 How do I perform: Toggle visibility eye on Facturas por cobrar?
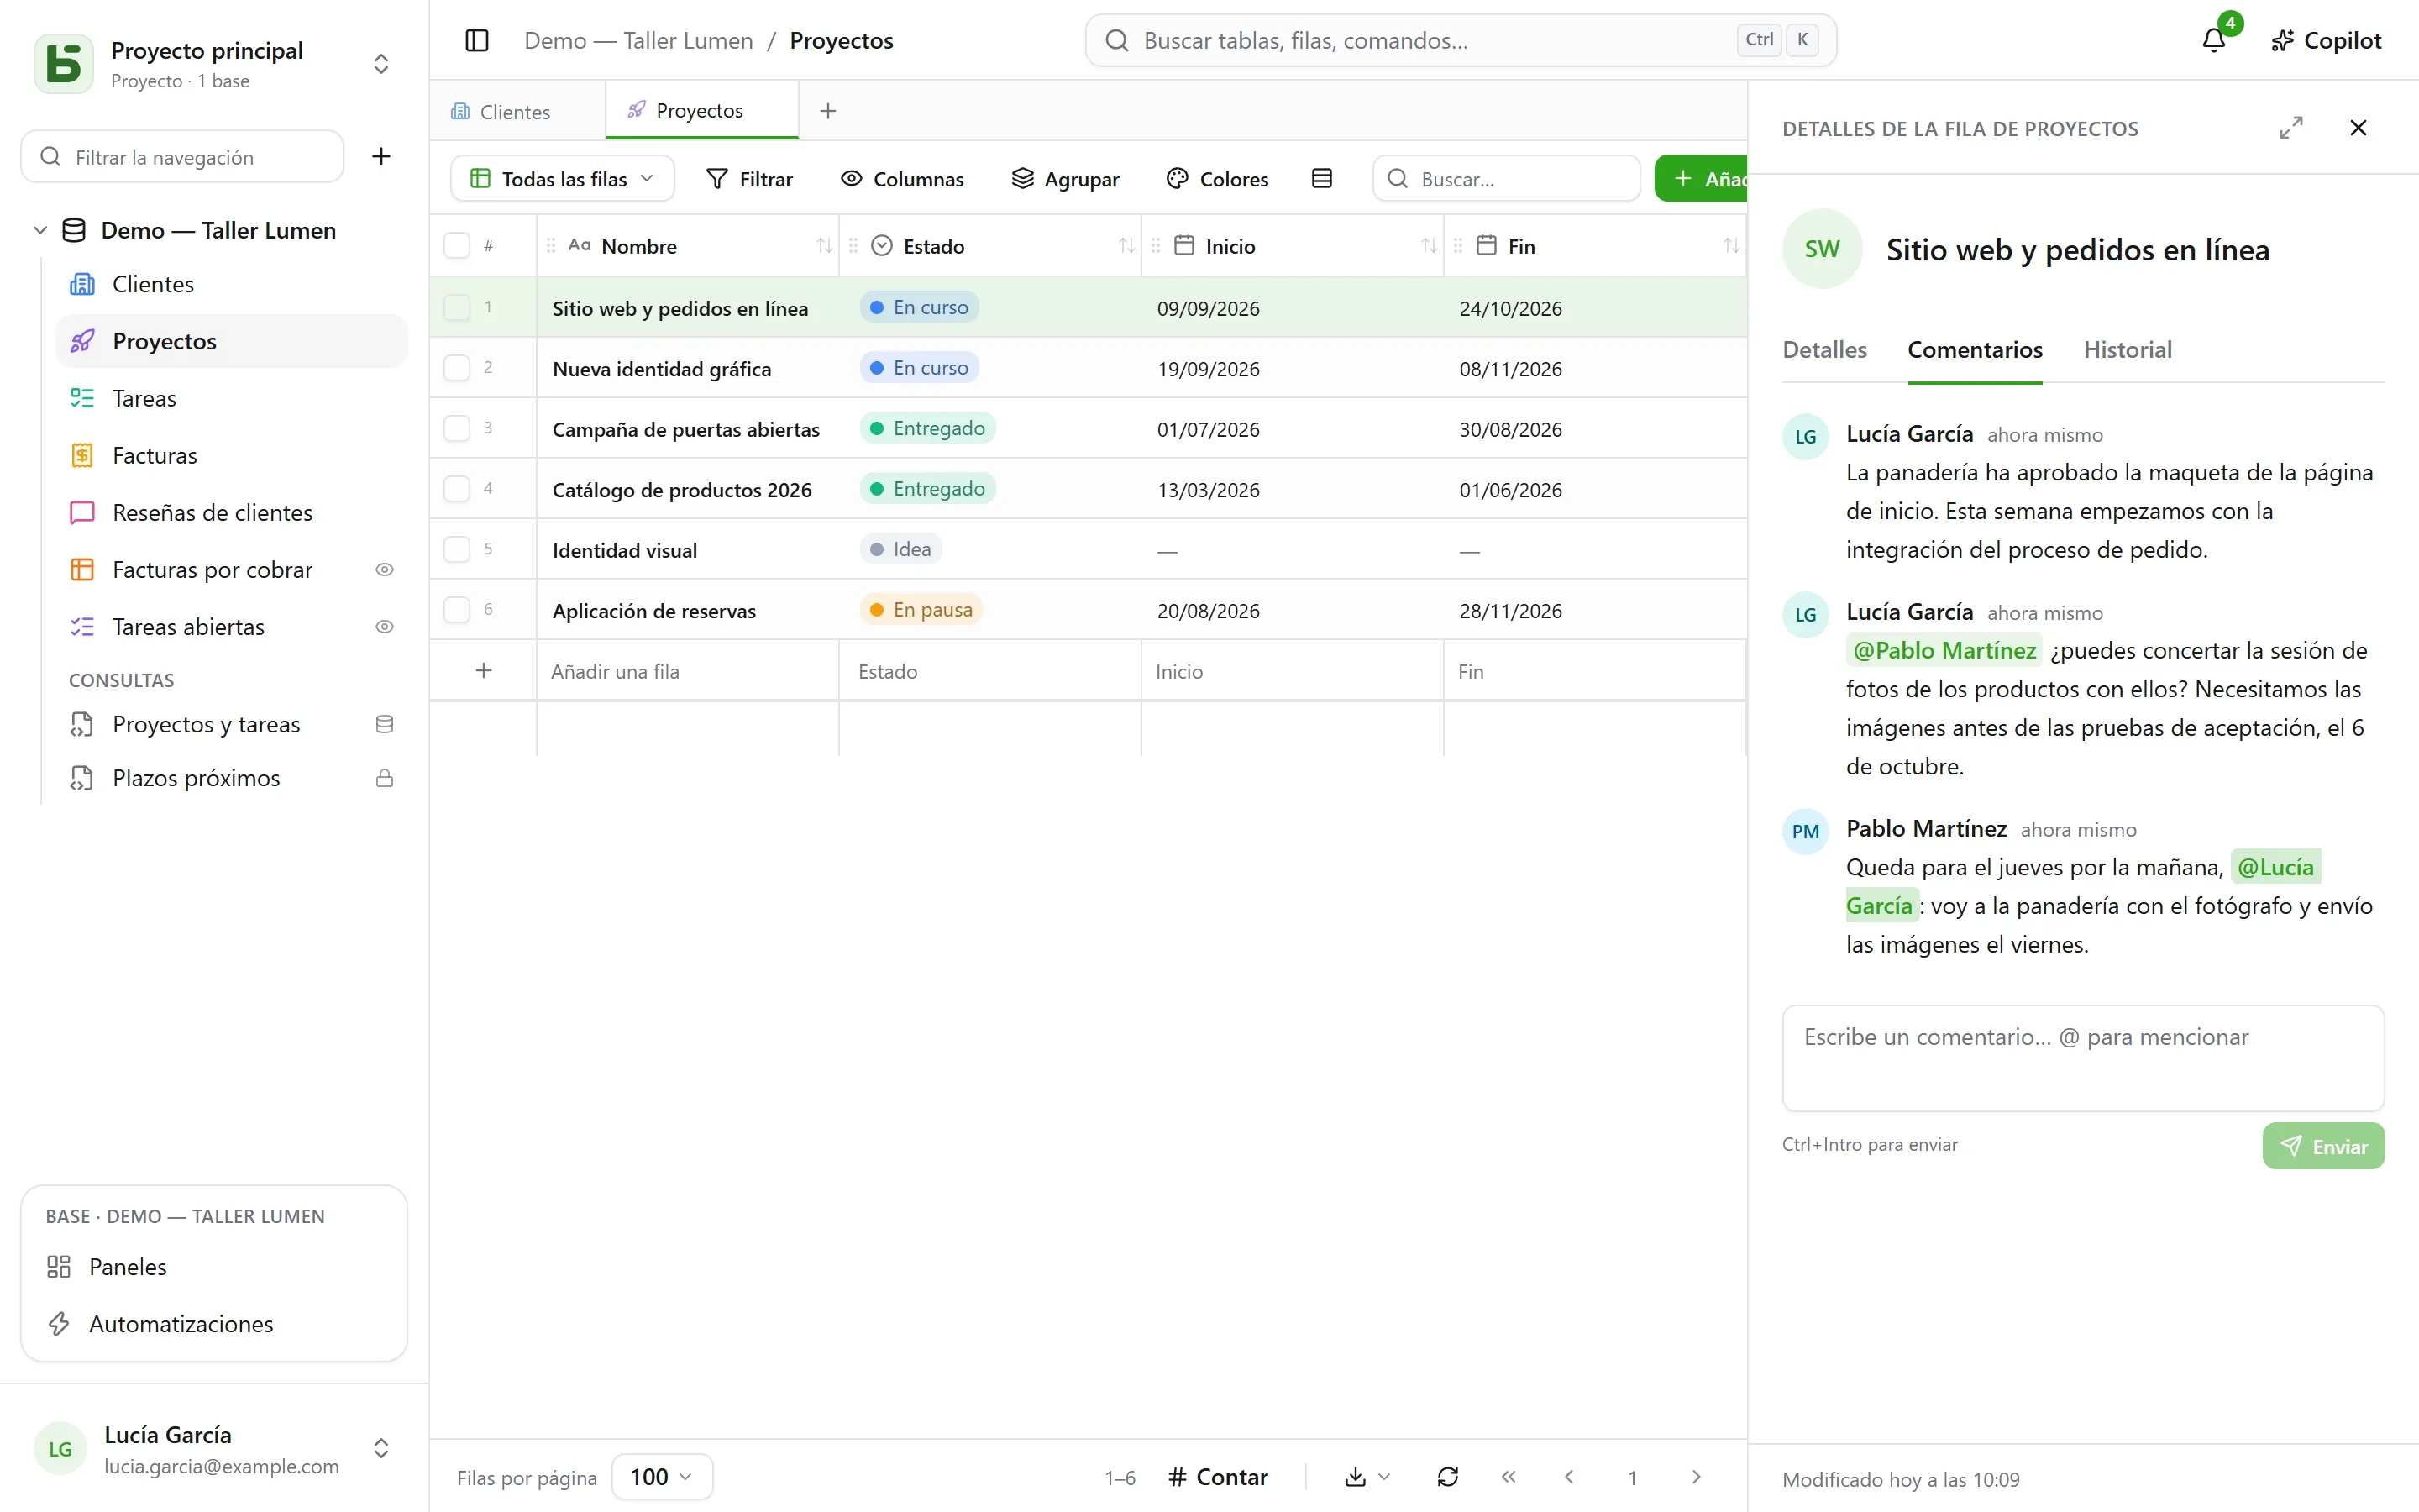point(384,570)
